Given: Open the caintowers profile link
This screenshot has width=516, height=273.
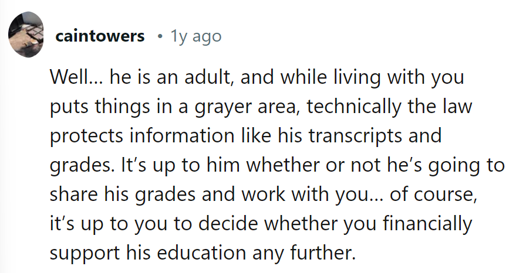Looking at the screenshot, I should (99, 36).
